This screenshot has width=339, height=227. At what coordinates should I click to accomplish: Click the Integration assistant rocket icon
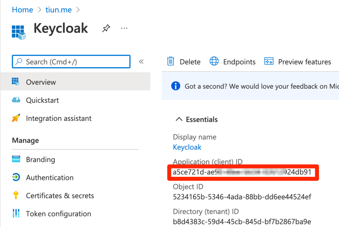(16, 118)
